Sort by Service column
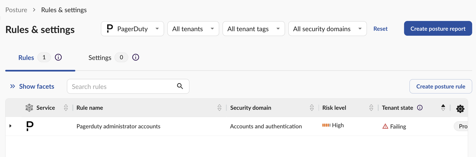 (x=66, y=108)
